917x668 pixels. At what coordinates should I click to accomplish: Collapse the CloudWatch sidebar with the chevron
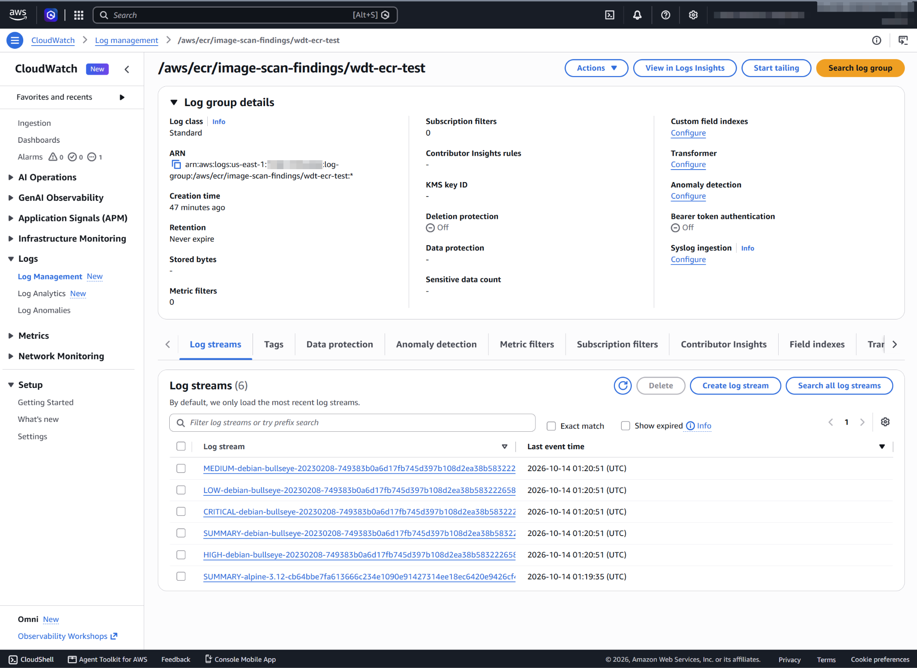pos(127,69)
